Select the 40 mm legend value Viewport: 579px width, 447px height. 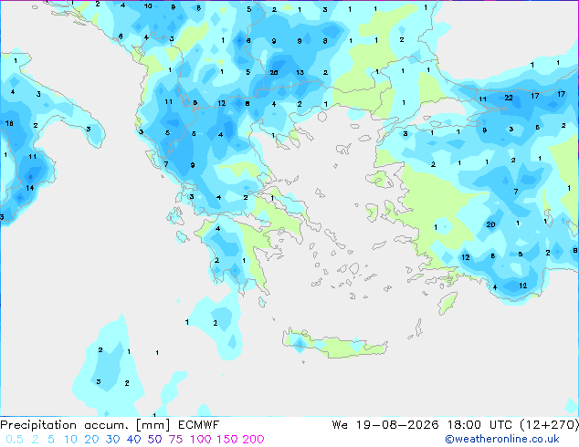click(x=133, y=440)
